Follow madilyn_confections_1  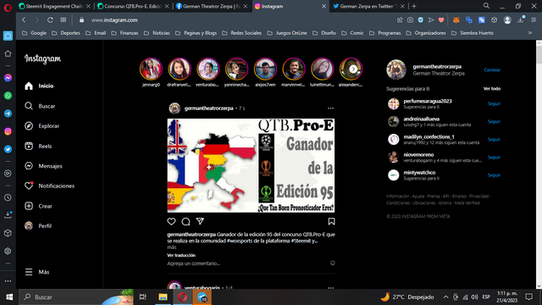point(494,139)
